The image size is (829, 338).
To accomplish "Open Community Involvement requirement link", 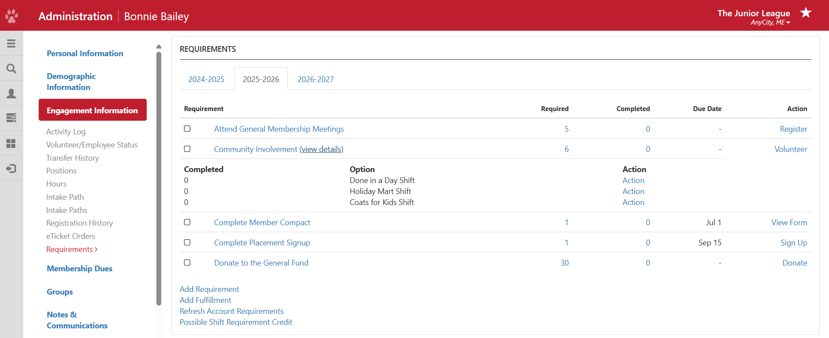I will click(x=256, y=149).
